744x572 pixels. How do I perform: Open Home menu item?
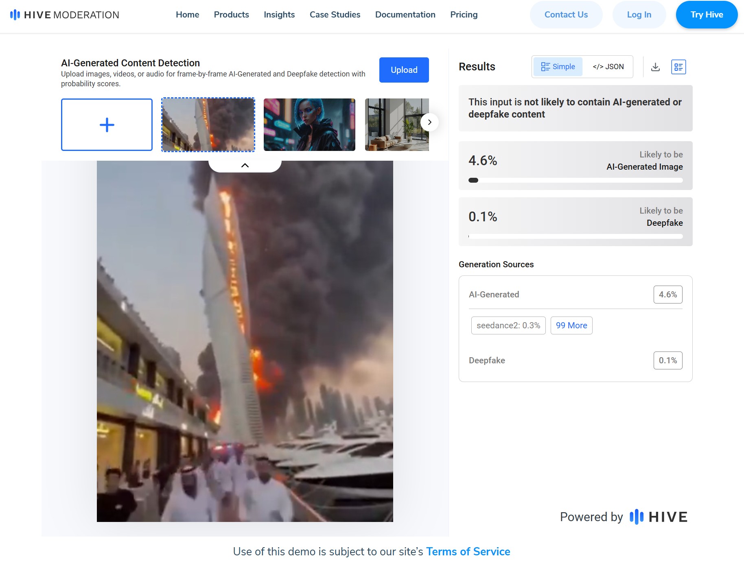pos(188,15)
